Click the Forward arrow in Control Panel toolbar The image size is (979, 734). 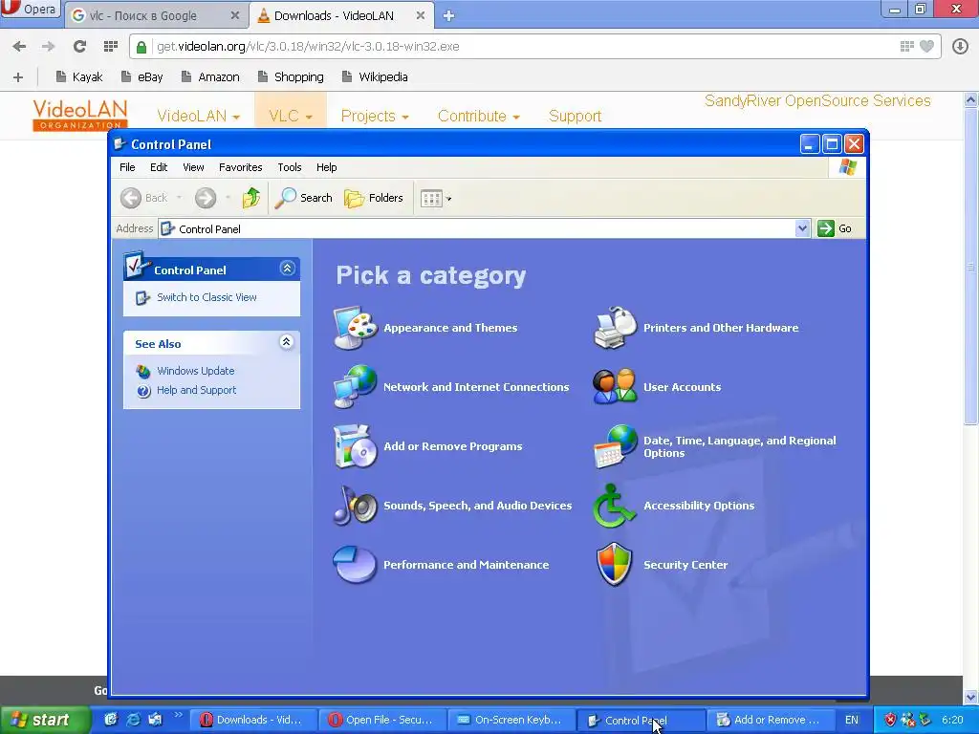205,198
